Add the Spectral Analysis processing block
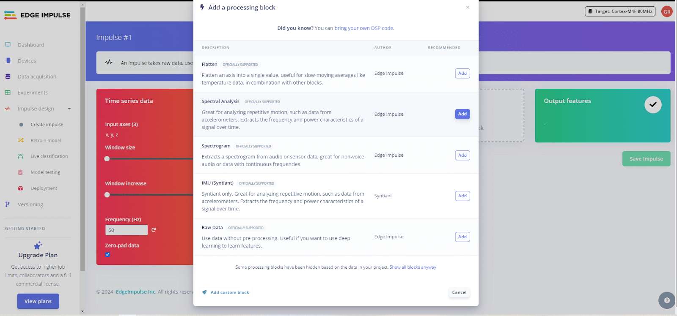Image resolution: width=677 pixels, height=316 pixels. click(462, 114)
